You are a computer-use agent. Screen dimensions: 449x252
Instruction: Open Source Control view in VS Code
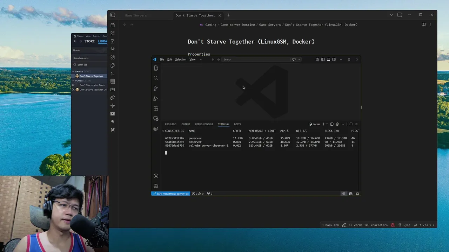[156, 88]
